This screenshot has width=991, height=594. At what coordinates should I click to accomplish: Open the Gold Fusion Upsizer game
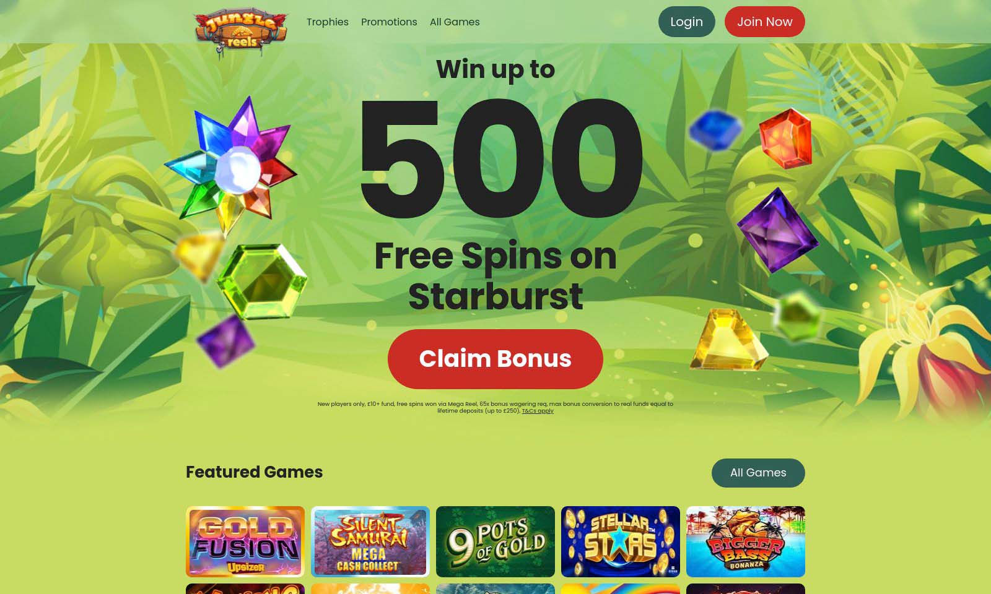coord(245,541)
